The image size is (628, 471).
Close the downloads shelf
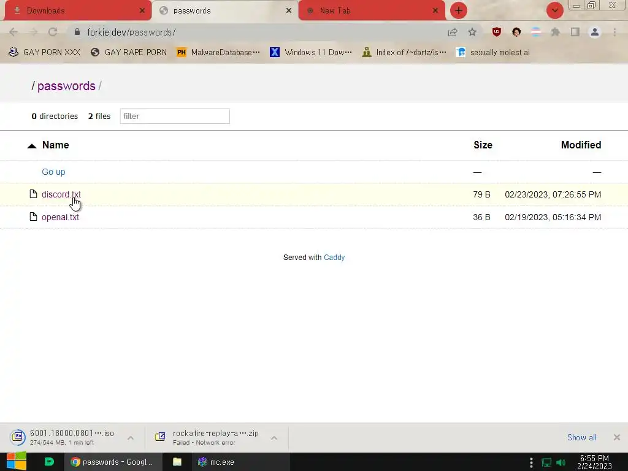(x=617, y=437)
